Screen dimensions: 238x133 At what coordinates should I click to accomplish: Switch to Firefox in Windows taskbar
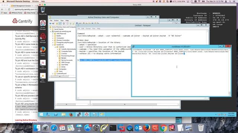71,115
